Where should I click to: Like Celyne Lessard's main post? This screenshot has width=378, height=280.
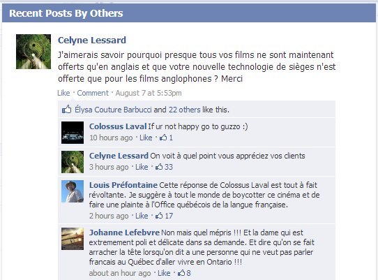tap(63, 93)
